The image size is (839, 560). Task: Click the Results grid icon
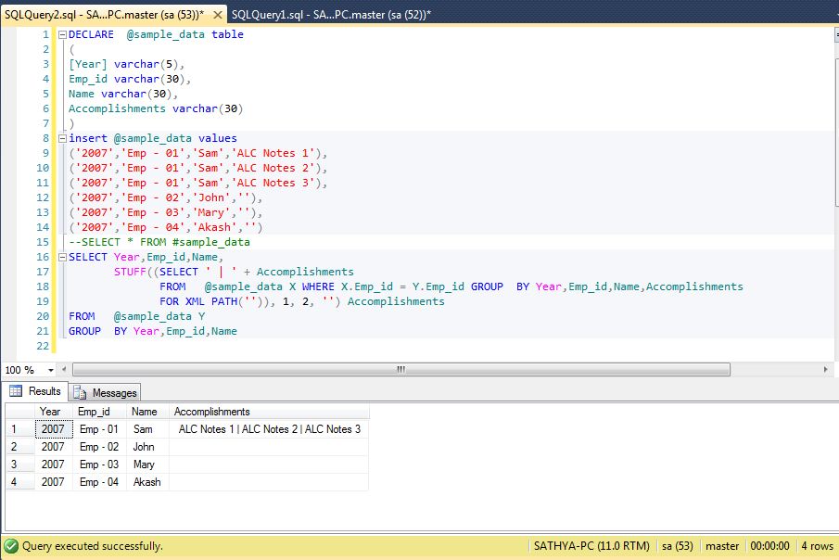(16, 391)
